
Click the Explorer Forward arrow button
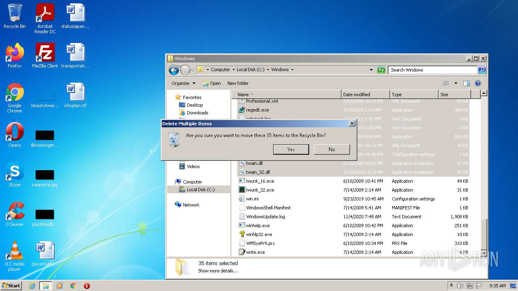pos(185,70)
